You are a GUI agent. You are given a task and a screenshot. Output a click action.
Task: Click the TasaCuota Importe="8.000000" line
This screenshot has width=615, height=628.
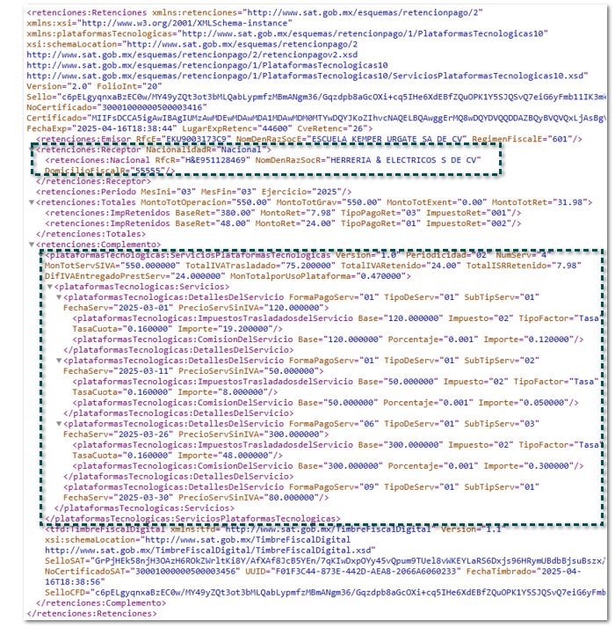[175, 392]
